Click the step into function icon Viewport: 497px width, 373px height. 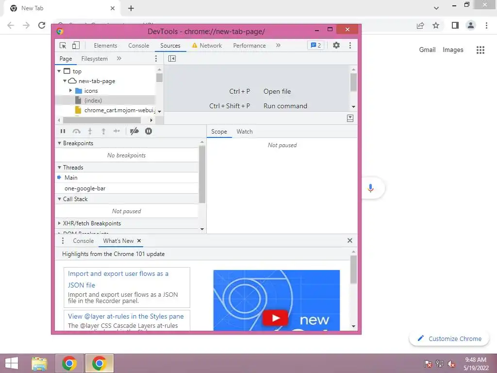point(90,131)
